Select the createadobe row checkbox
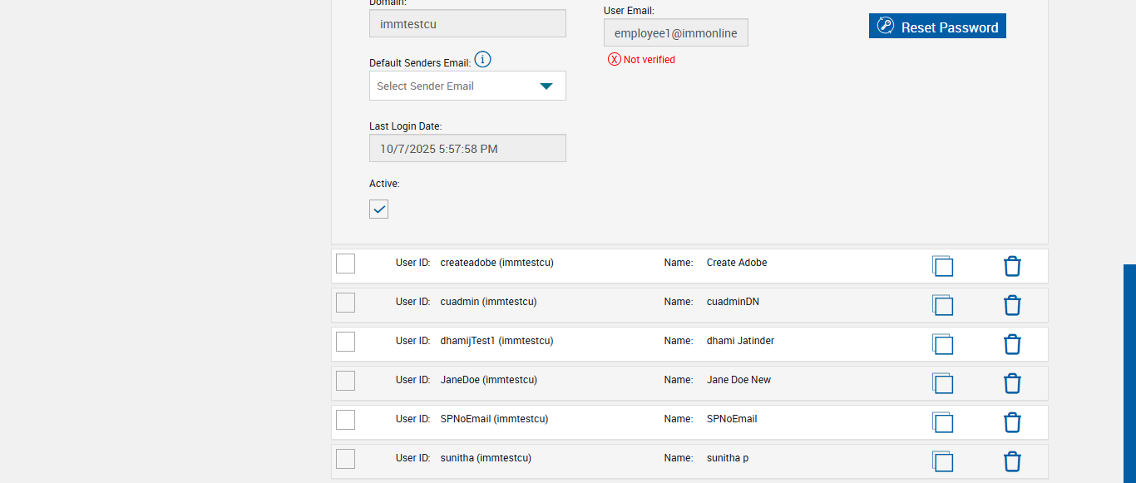The width and height of the screenshot is (1136, 483). pyautogui.click(x=345, y=264)
